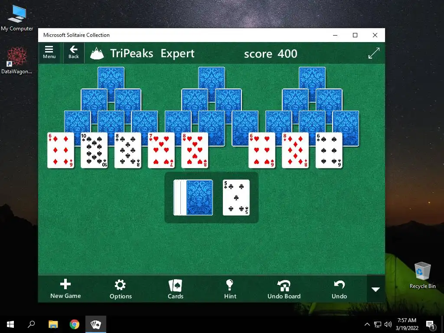Click the taskbar clock showing 7:57 AM
The height and width of the screenshot is (333, 444).
coord(407,324)
